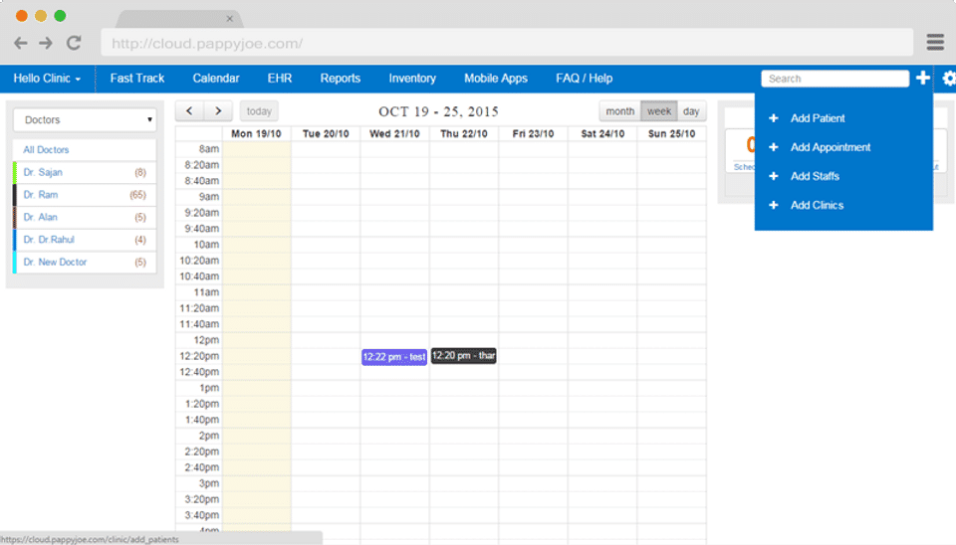
Task: Click the green color bar of Dr. Sajan
Action: (x=15, y=172)
